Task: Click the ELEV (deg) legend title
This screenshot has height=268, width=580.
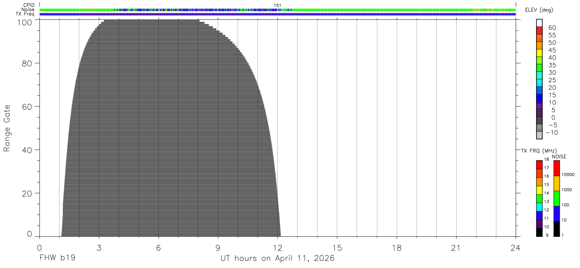Action: [x=538, y=10]
